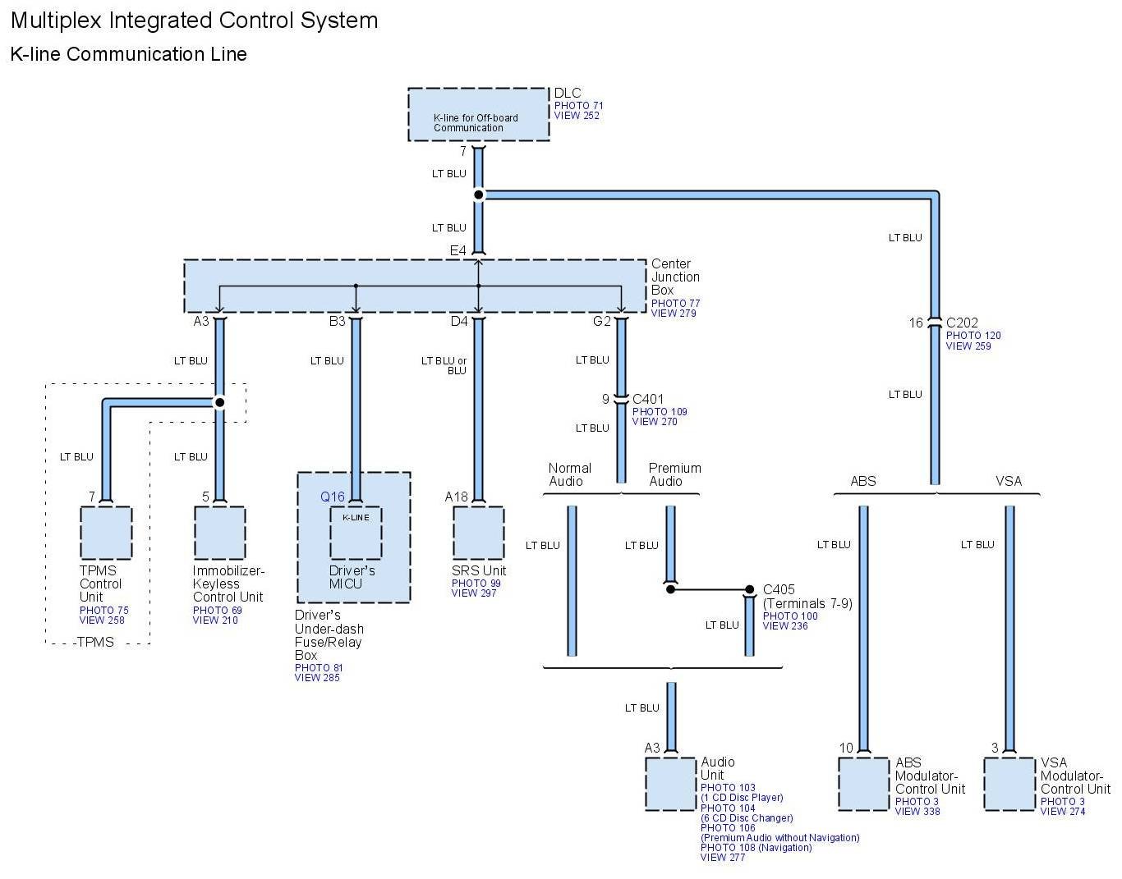This screenshot has width=1122, height=879.
Task: Open PHOTO 75 for the TPMS Control Unit
Action: pos(103,611)
